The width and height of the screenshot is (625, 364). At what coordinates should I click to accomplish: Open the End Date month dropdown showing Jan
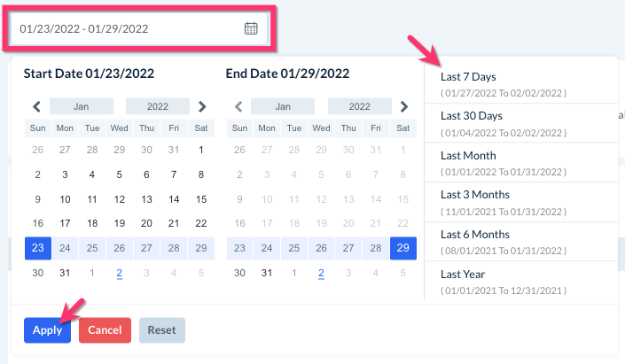pos(284,106)
